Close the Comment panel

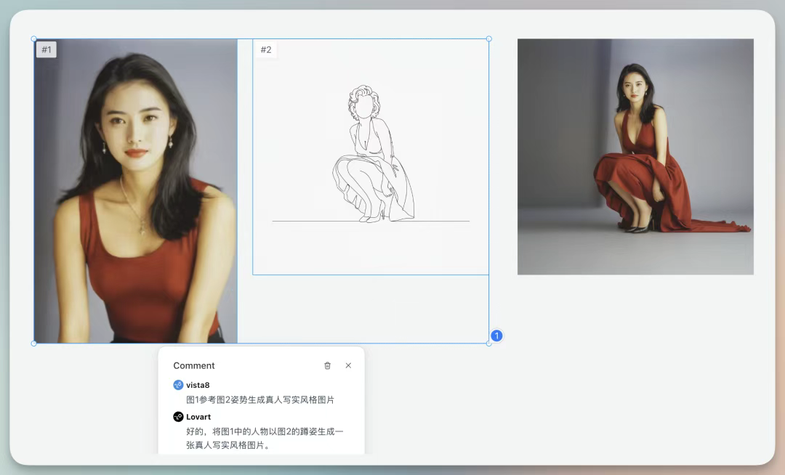[348, 365]
